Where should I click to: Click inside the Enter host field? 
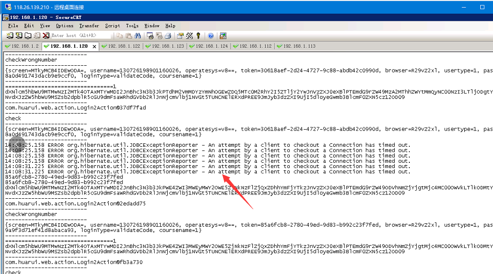pyautogui.click(x=81, y=35)
